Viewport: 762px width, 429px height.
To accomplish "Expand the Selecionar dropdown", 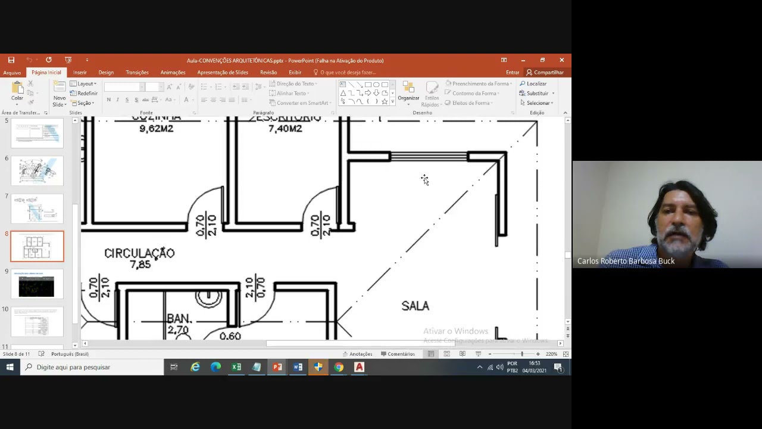I will 536,103.
